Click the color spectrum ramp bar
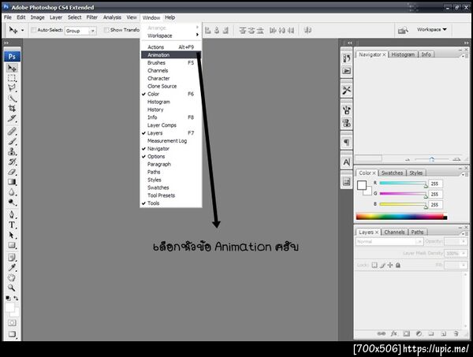 pos(401,216)
